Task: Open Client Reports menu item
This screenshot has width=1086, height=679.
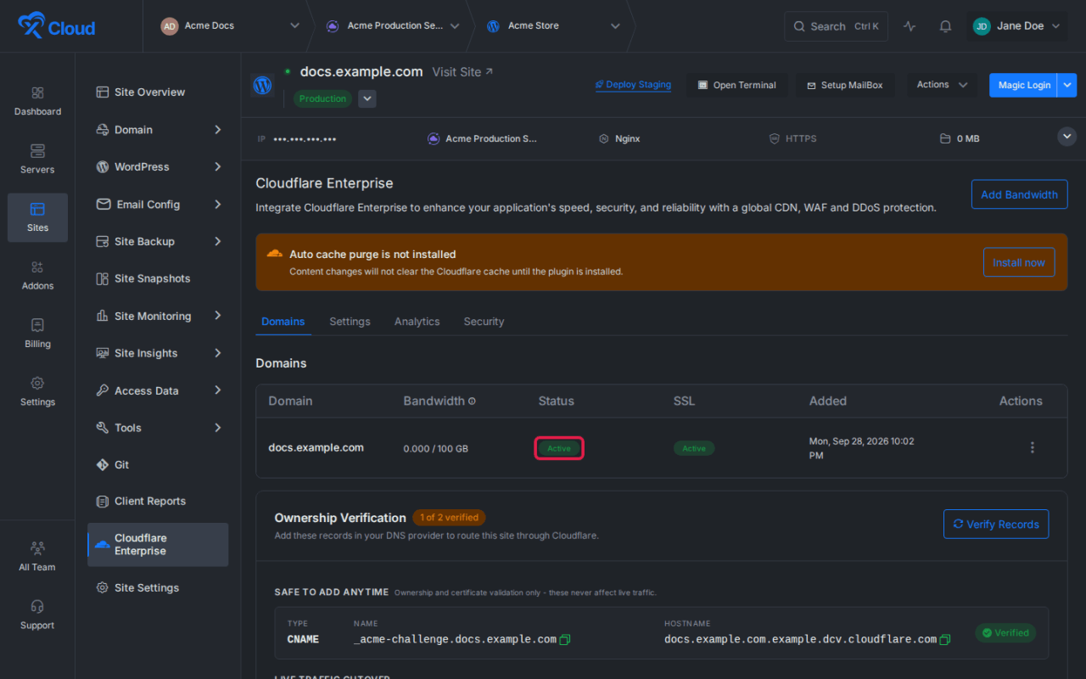Action: (158, 502)
